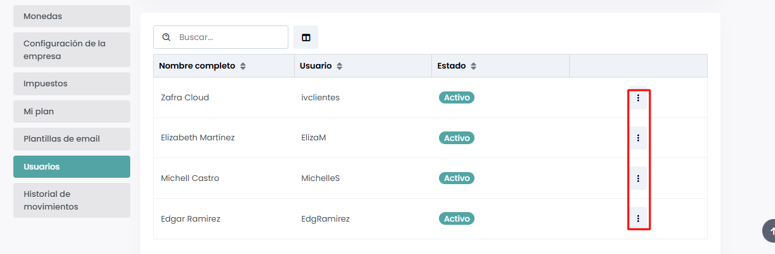
Task: Open actions menu for Elizabeth Martínez
Action: click(x=638, y=138)
